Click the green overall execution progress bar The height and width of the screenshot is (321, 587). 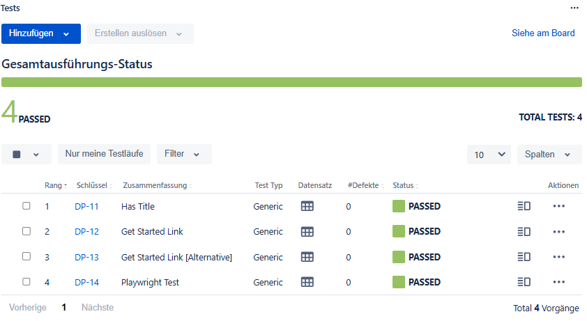pos(291,82)
